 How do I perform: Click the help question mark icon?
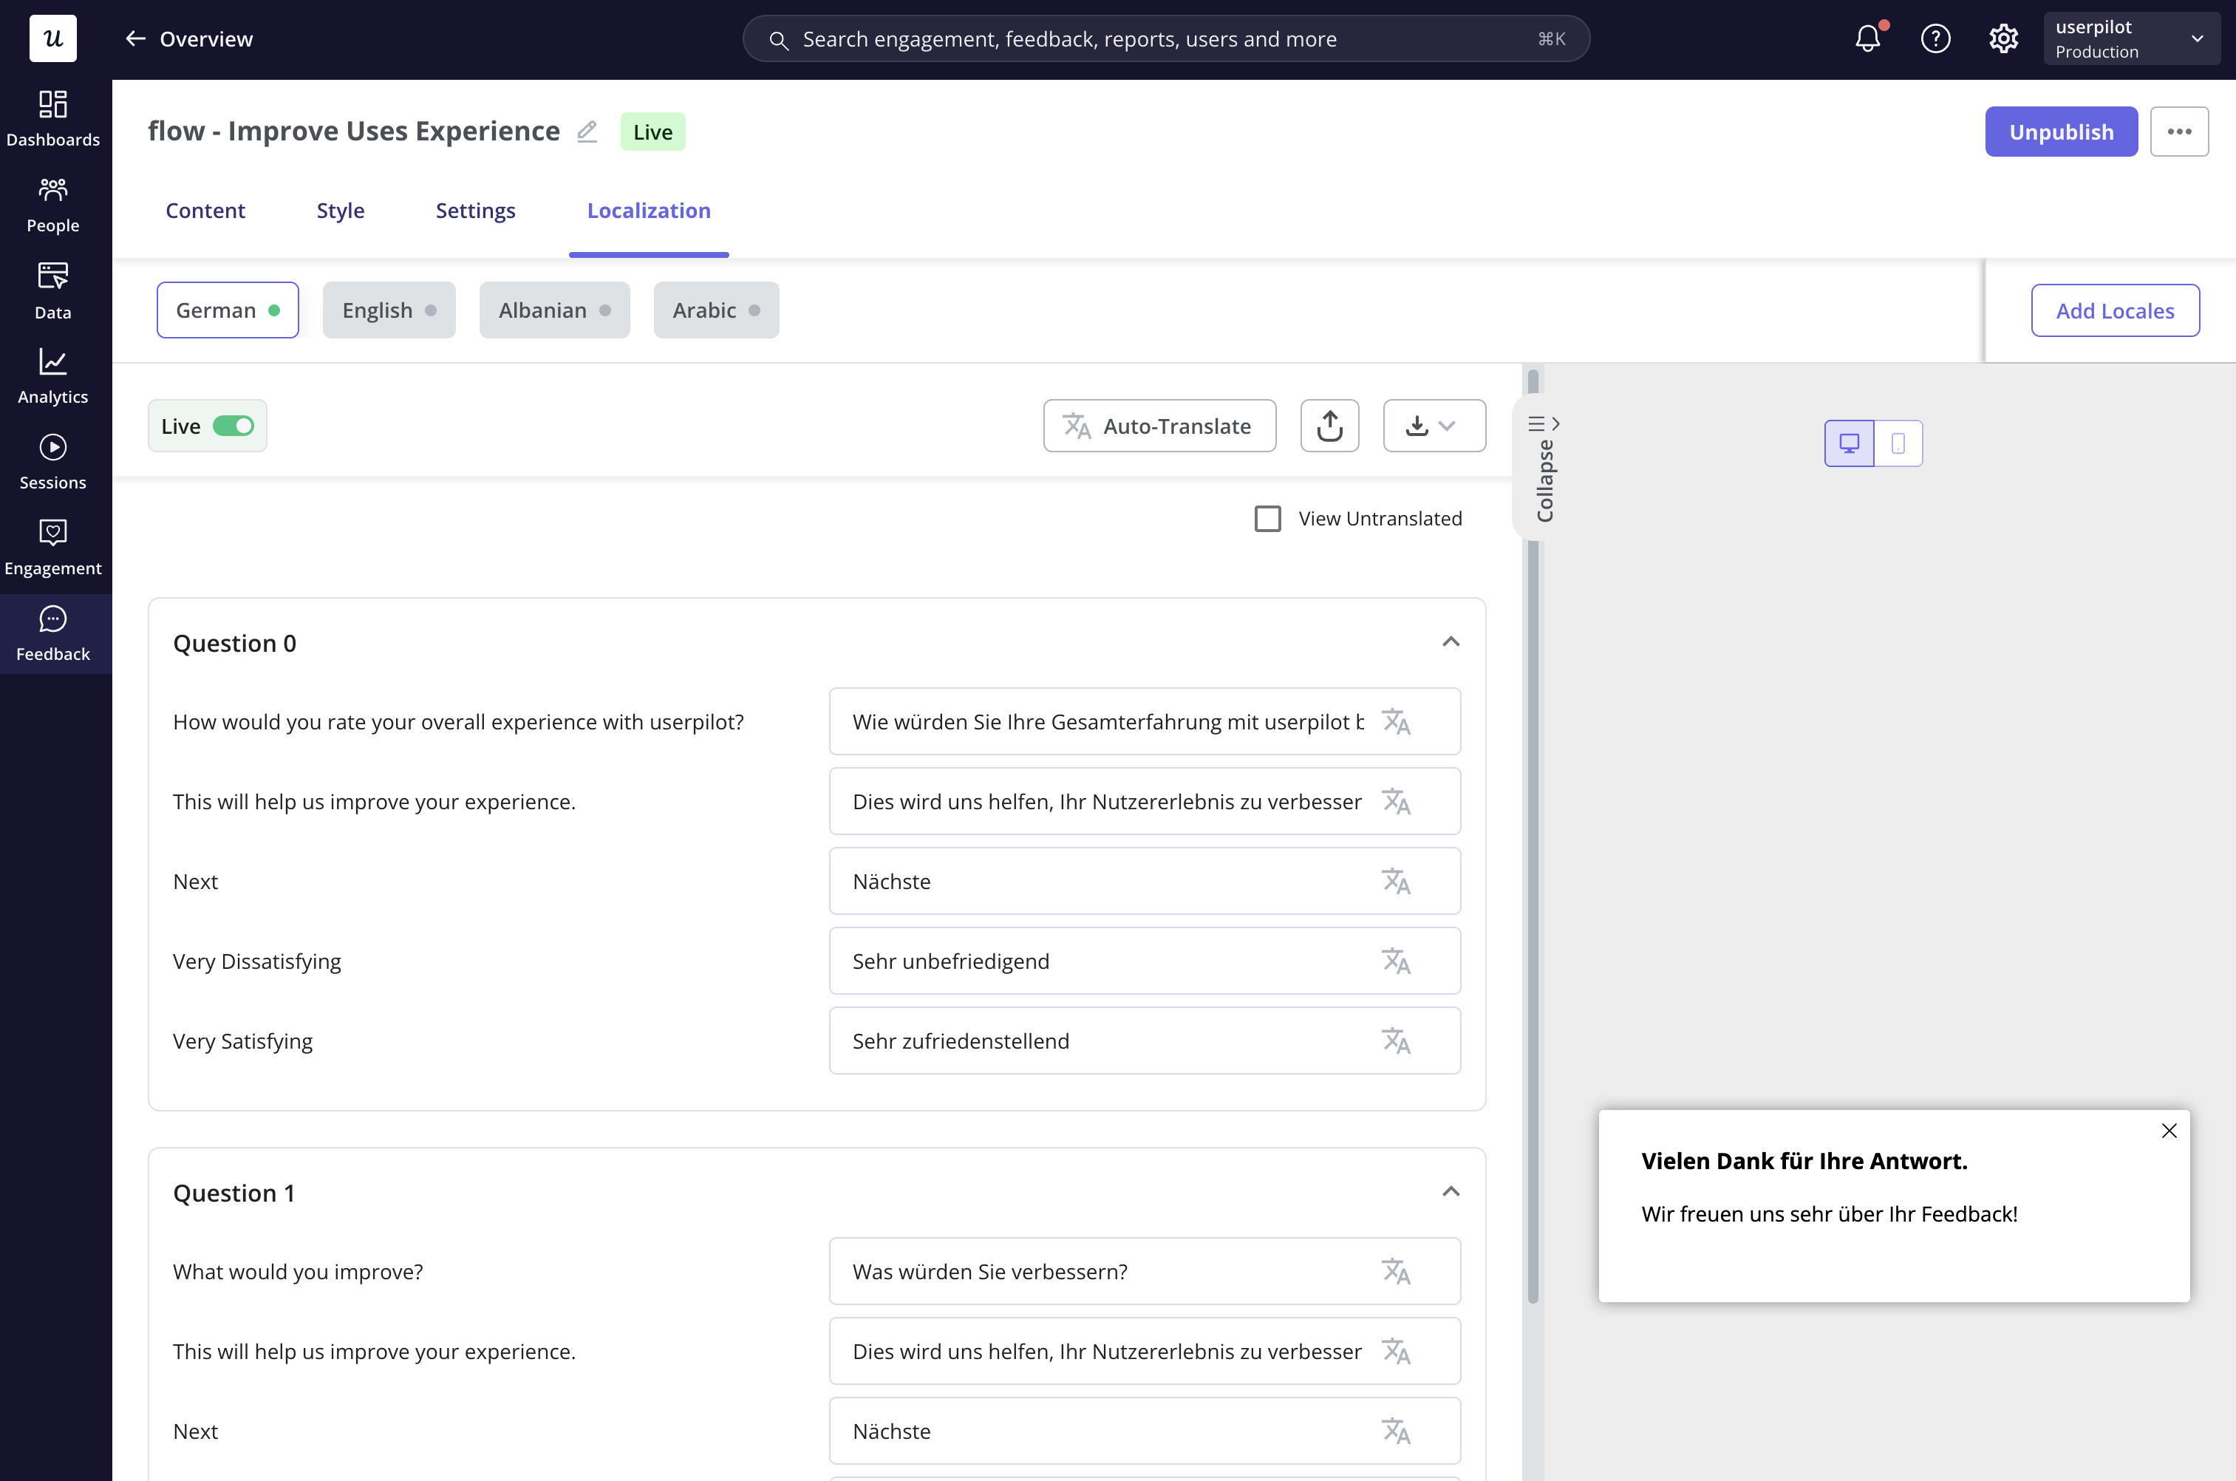coord(1935,38)
